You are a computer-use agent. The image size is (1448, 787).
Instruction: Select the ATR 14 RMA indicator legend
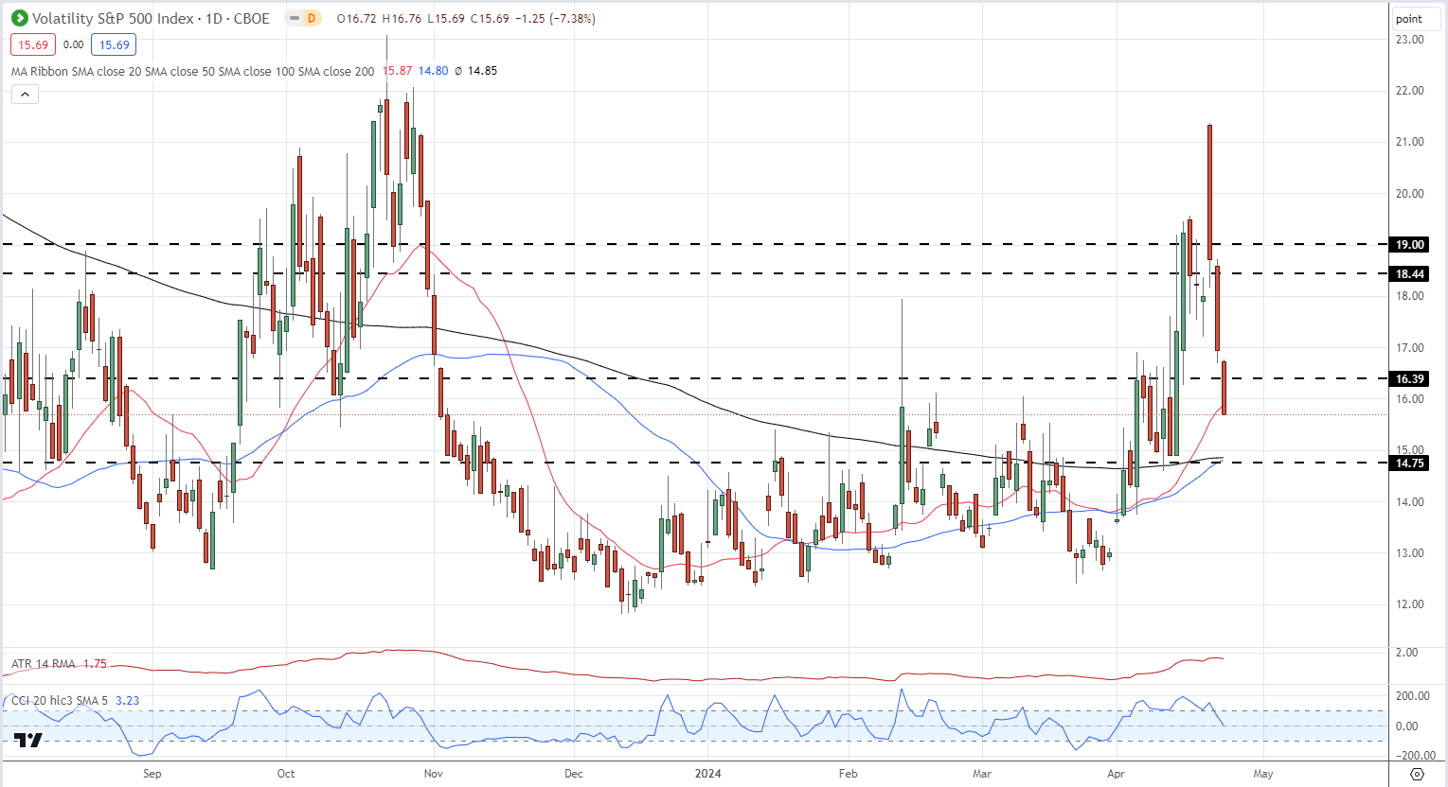point(43,664)
